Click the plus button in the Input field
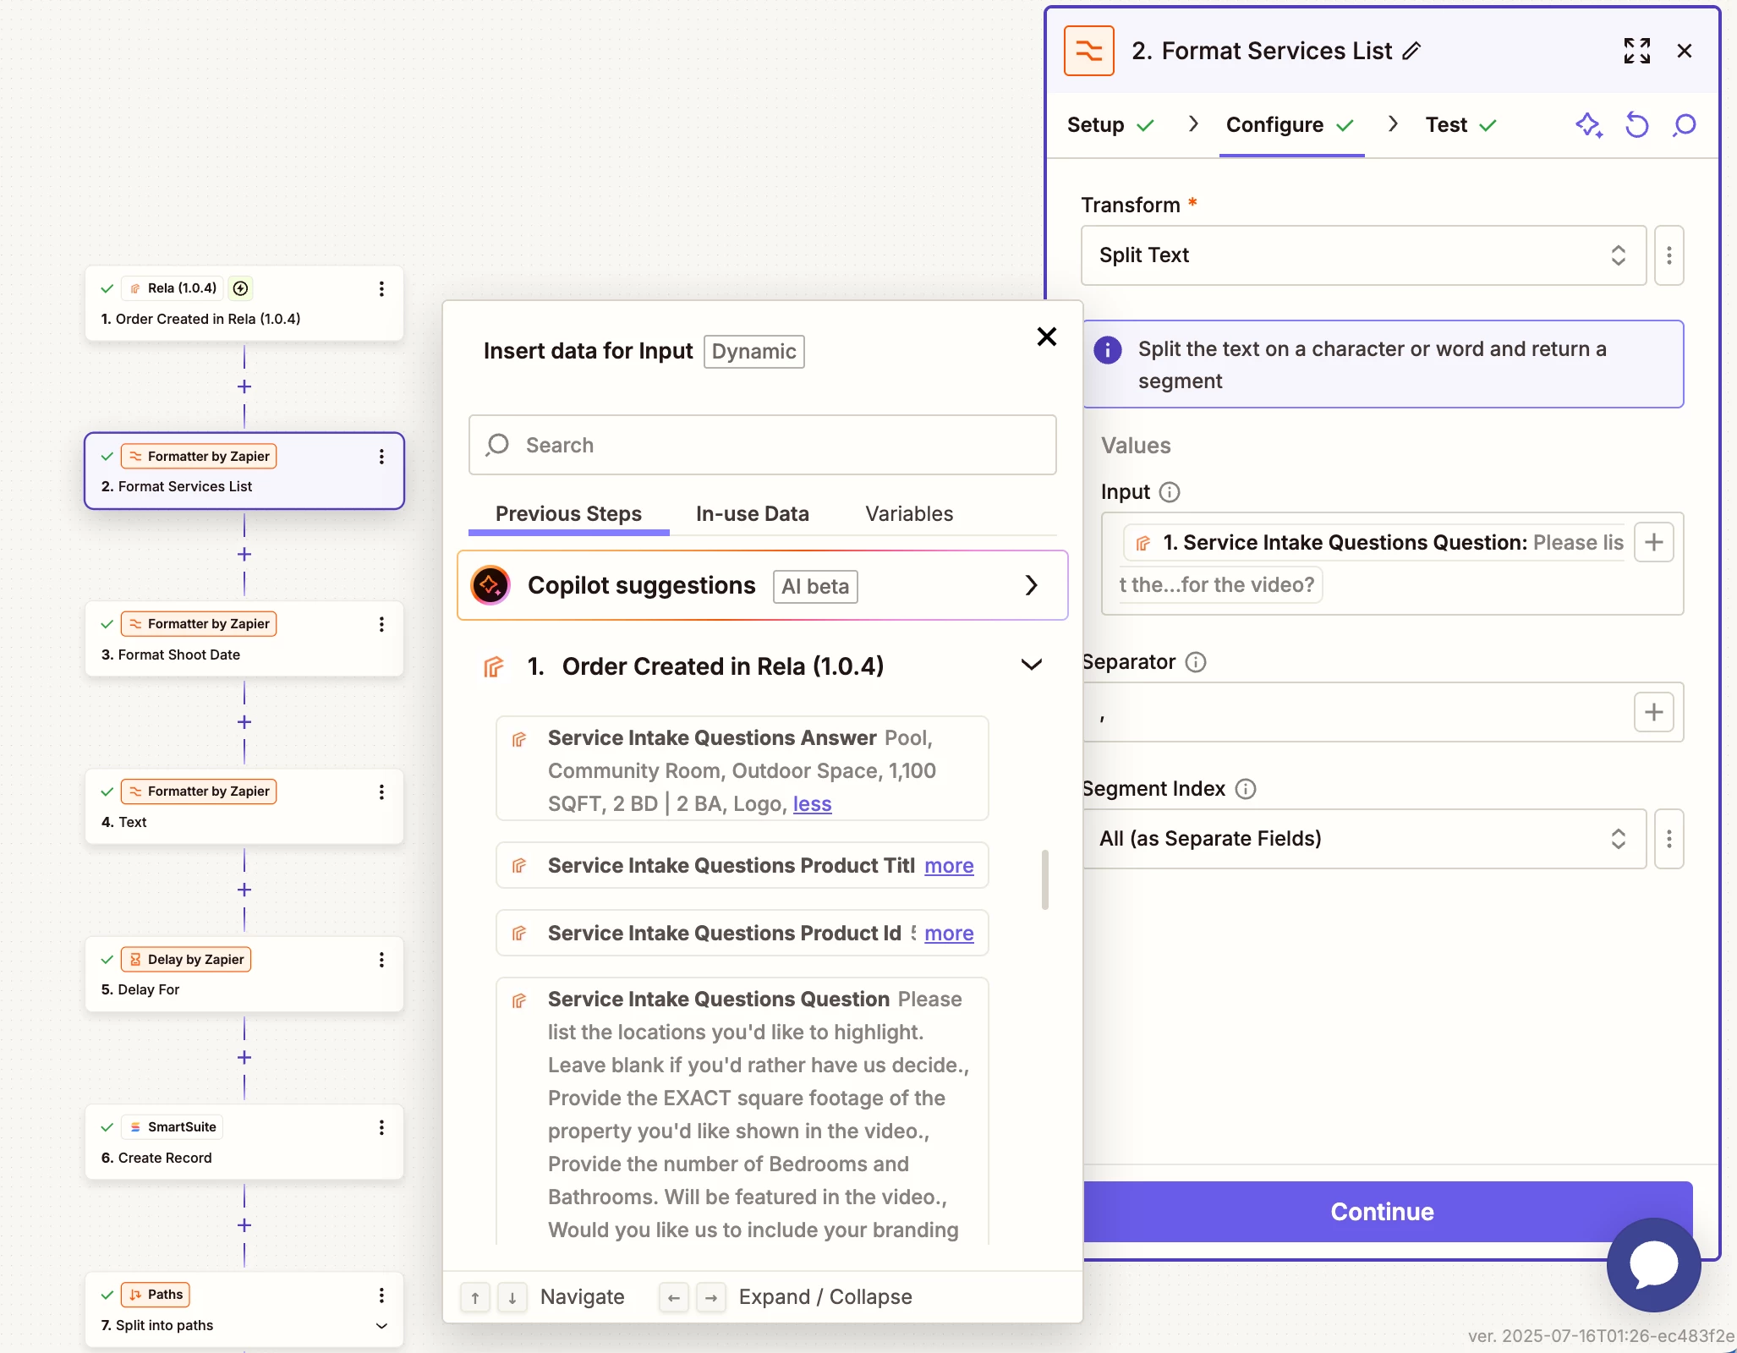The image size is (1737, 1353). tap(1654, 542)
